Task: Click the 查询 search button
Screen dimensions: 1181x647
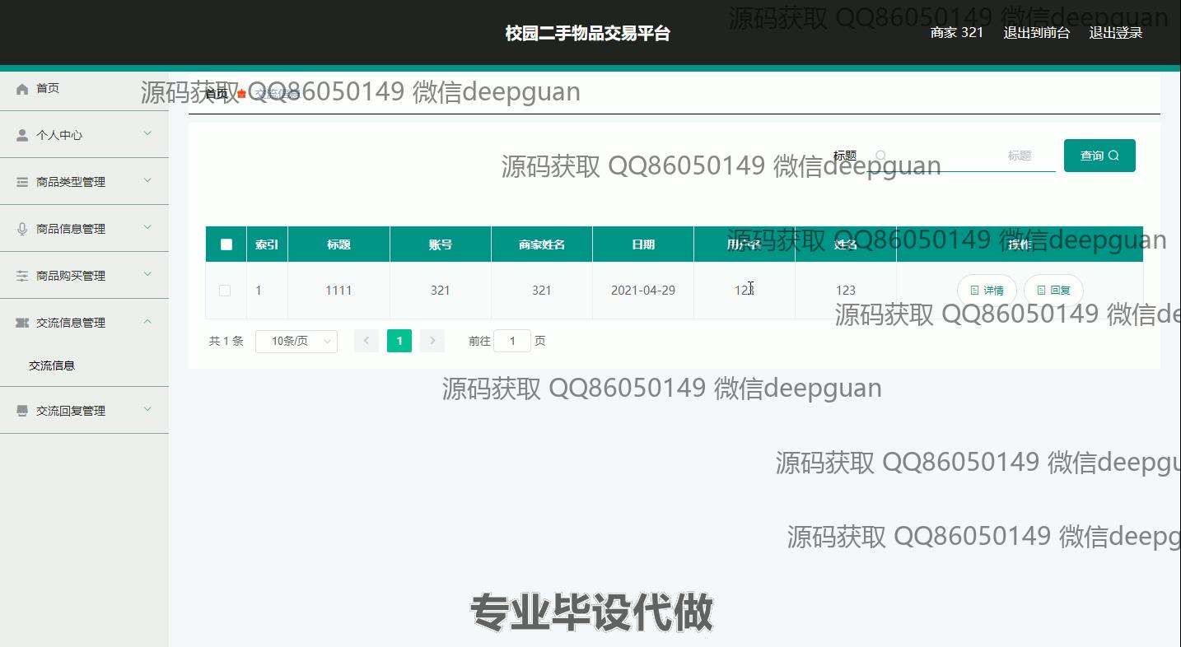Action: 1099,156
